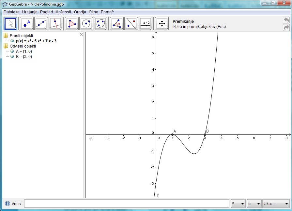Open the Greek letter α dropdown
The width and height of the screenshot is (292, 211).
(x=254, y=204)
